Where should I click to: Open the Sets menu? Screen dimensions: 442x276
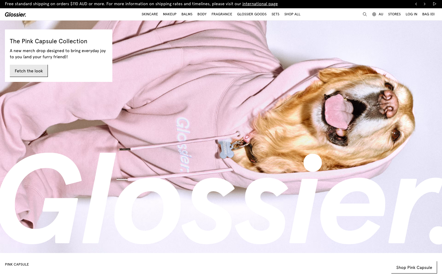click(275, 14)
